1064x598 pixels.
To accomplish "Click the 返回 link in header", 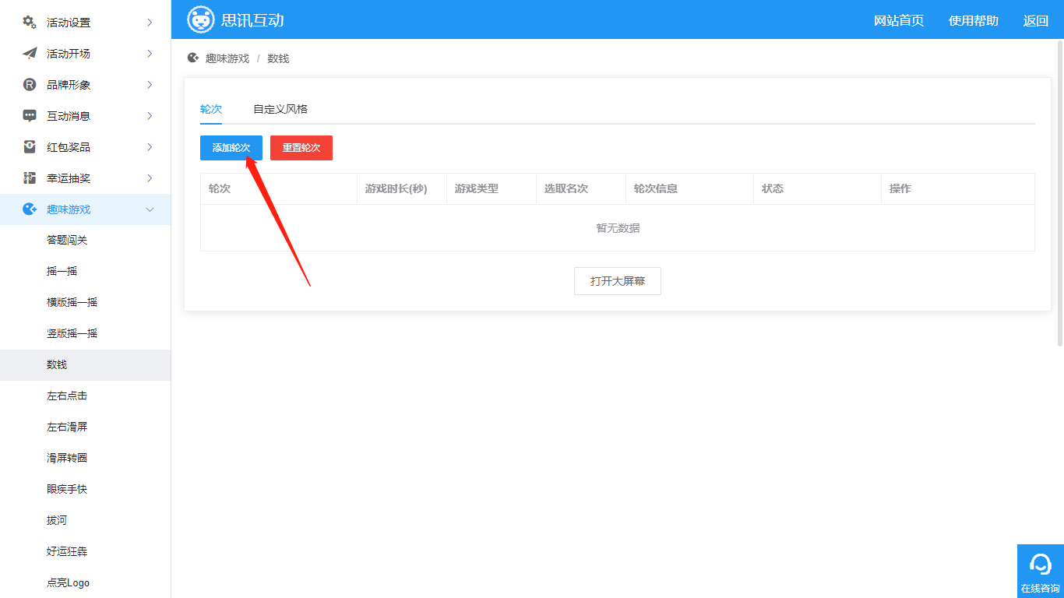I will pos(1036,21).
